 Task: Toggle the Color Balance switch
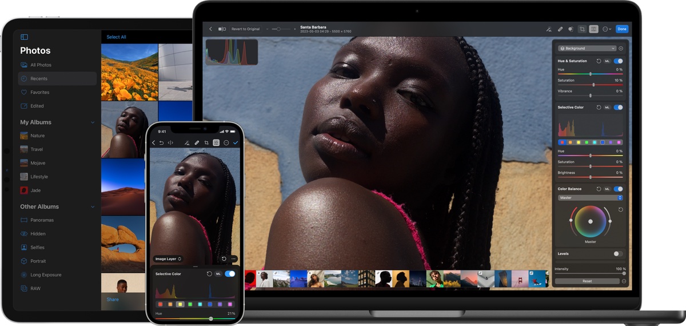(618, 189)
